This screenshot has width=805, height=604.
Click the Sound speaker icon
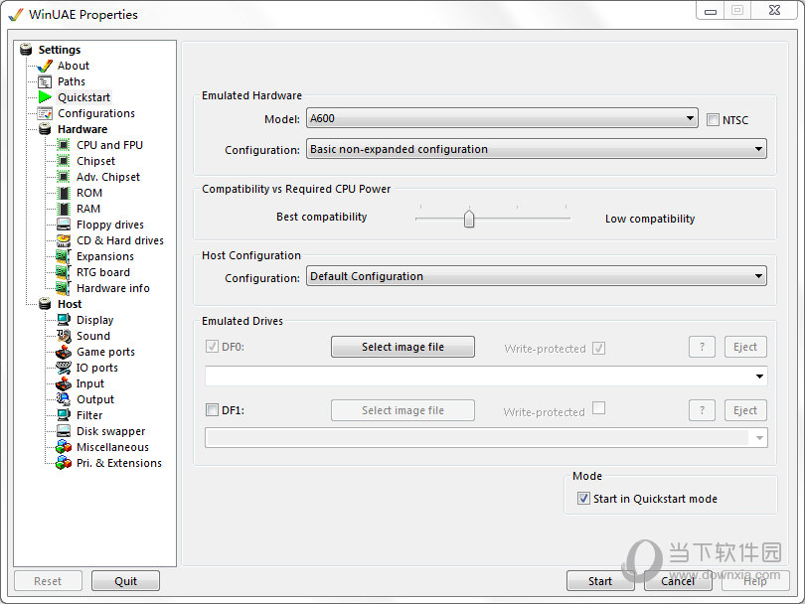64,336
